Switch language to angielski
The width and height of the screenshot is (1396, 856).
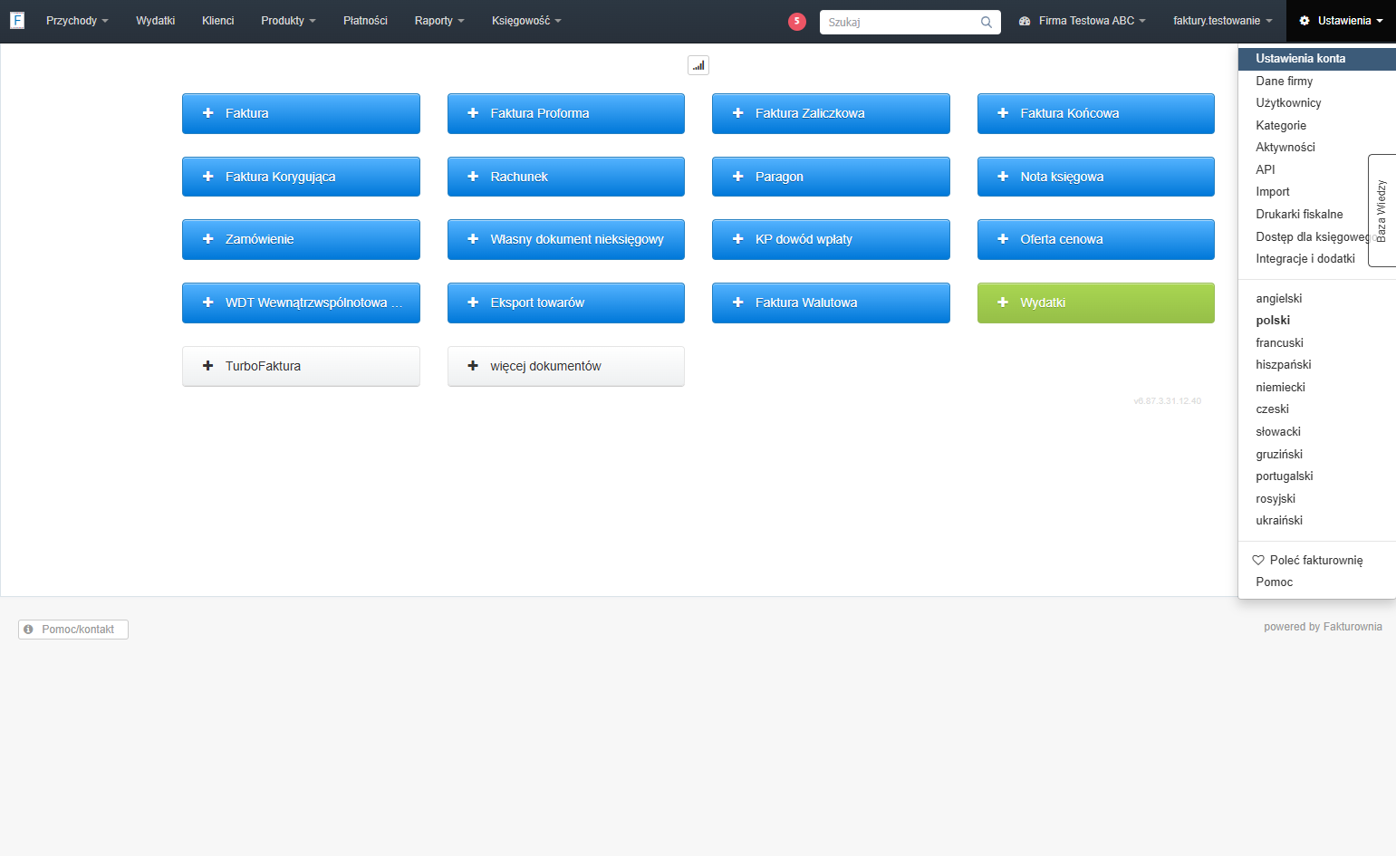1317,299
